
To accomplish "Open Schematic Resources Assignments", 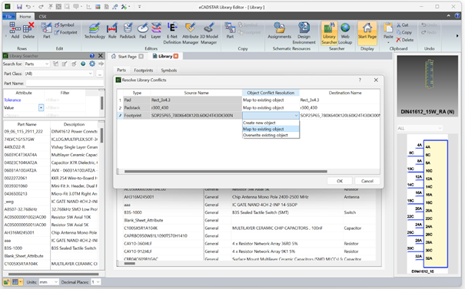I will (279, 31).
